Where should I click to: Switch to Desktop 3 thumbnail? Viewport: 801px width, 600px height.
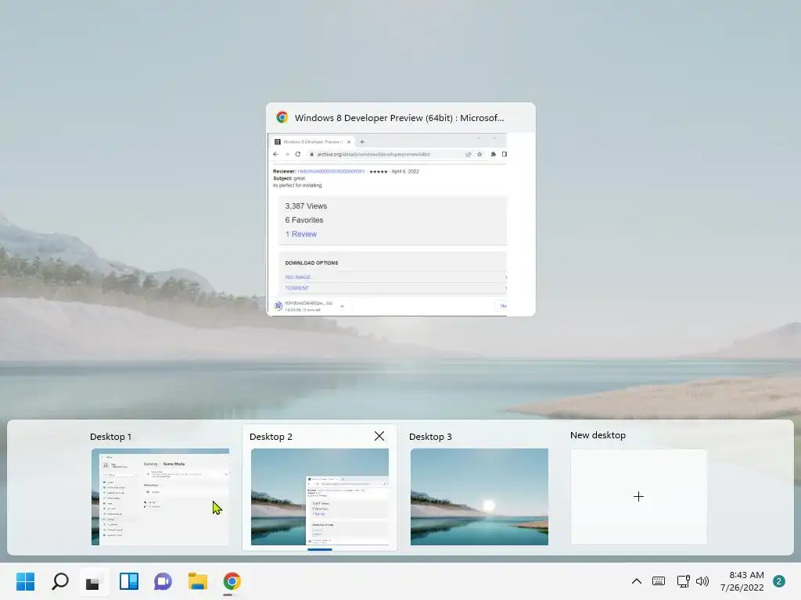tap(480, 496)
